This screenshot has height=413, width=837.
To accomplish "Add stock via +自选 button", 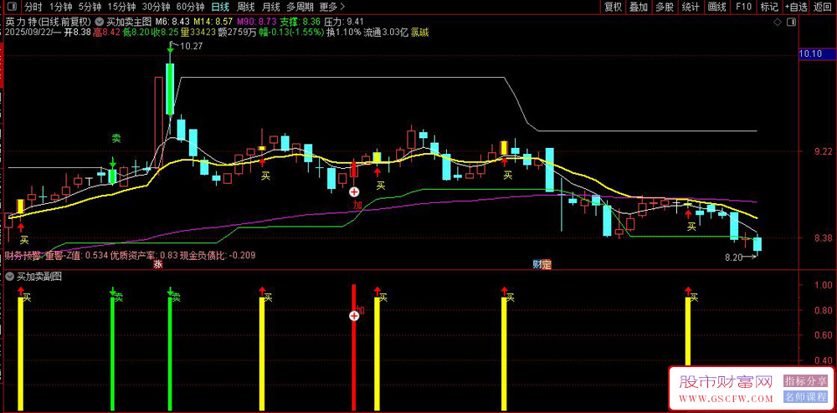I will (x=796, y=7).
